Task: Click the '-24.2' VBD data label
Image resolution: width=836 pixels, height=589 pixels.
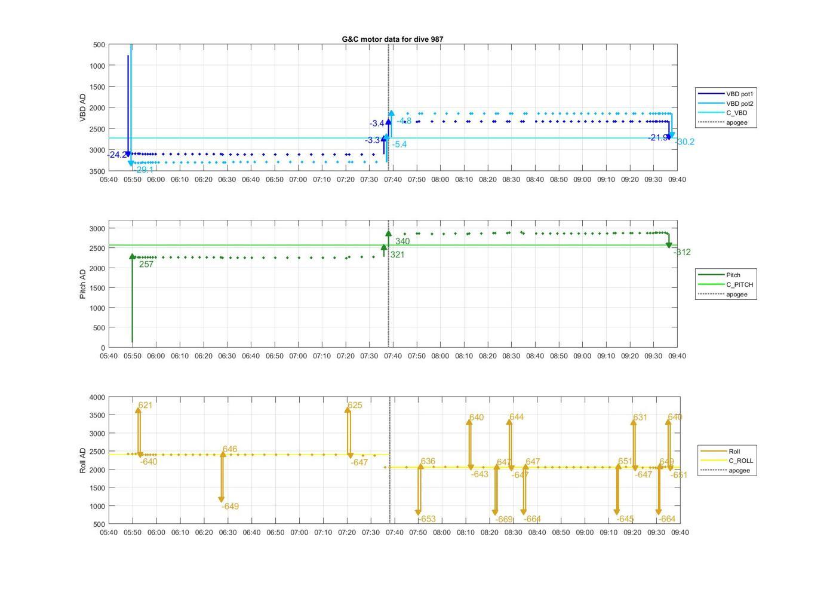Action: click(x=116, y=155)
